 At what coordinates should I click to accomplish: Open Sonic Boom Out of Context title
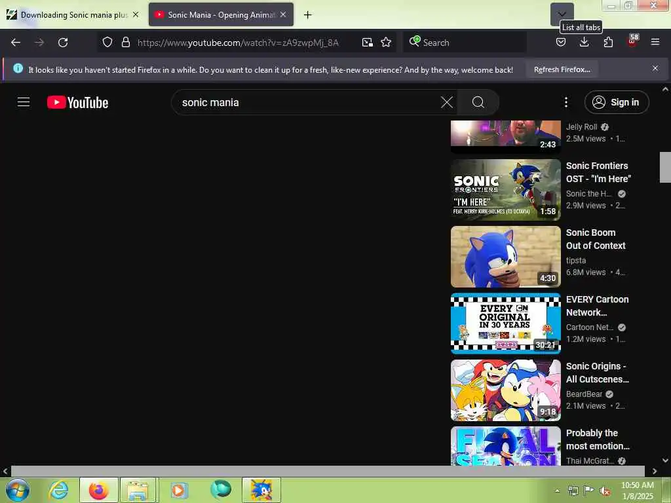[596, 239]
